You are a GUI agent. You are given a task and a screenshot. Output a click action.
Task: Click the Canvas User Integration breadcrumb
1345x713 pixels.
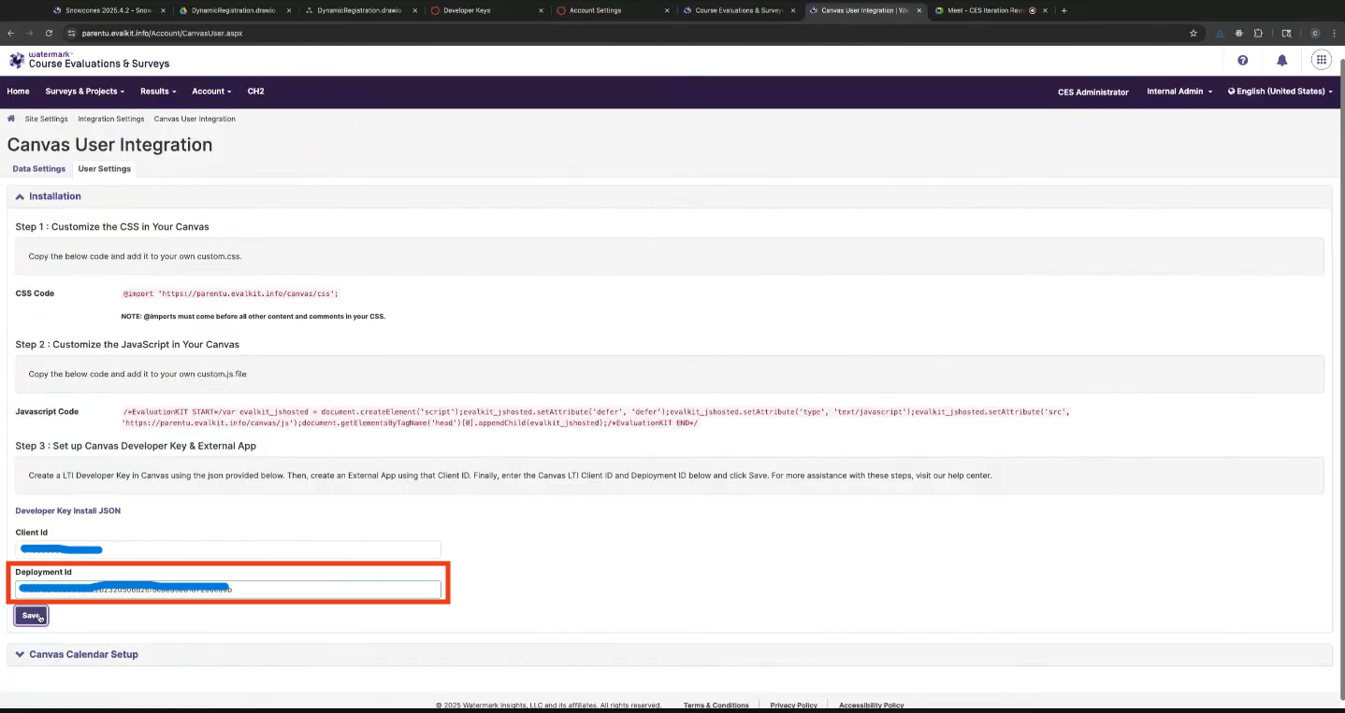pos(195,119)
